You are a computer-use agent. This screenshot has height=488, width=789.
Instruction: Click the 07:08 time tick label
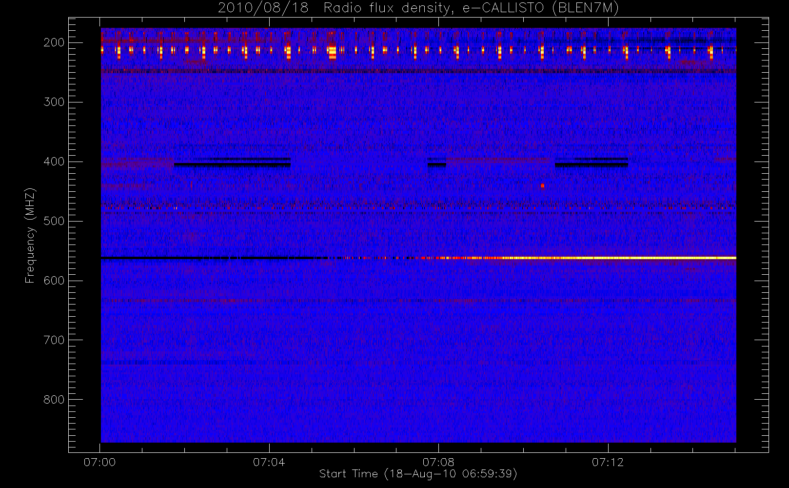tap(438, 462)
